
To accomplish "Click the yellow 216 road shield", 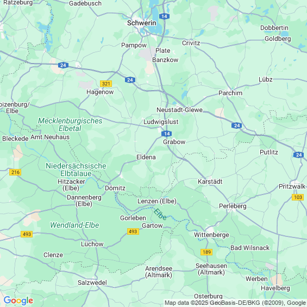I will 15,172.
